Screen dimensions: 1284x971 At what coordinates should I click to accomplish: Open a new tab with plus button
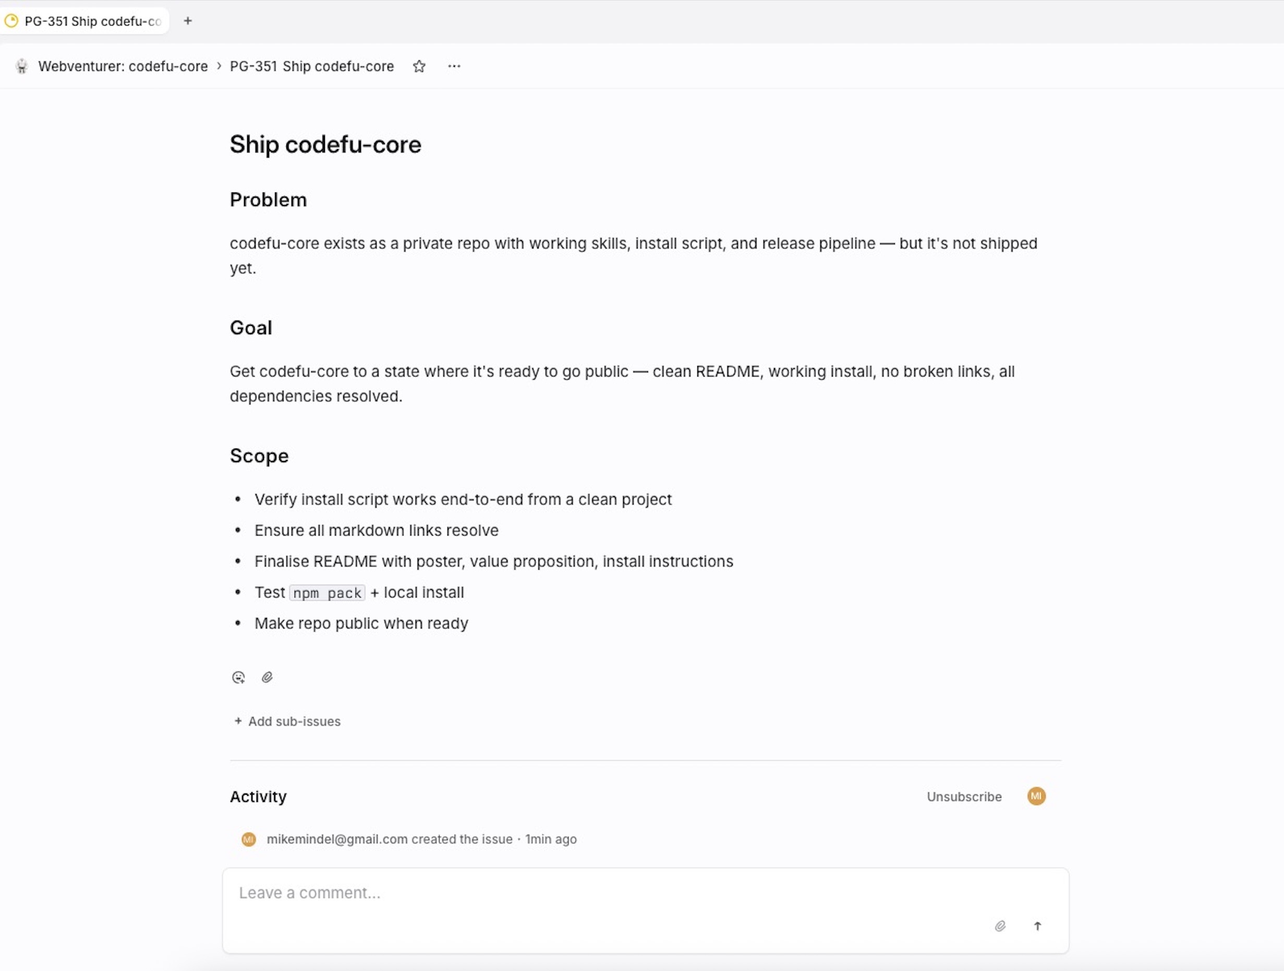pos(188,21)
